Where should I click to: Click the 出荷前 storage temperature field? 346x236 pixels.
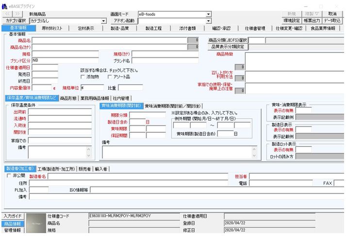[60, 112]
